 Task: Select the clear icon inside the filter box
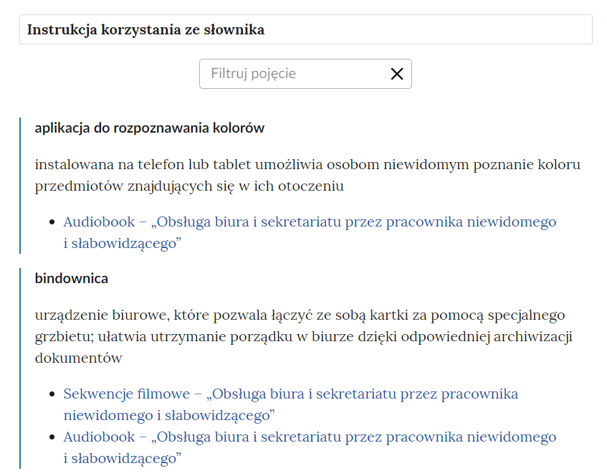point(397,73)
